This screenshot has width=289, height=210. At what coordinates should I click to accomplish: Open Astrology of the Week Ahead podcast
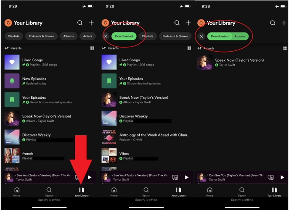pyautogui.click(x=146, y=137)
